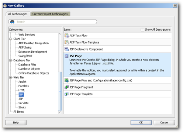Collapse the Web Tier node
Viewport: 183px width, 133px height.
pos(11,77)
